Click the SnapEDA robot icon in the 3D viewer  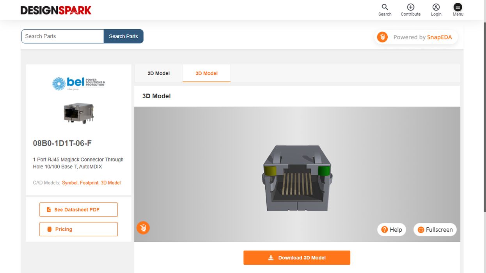(x=143, y=228)
